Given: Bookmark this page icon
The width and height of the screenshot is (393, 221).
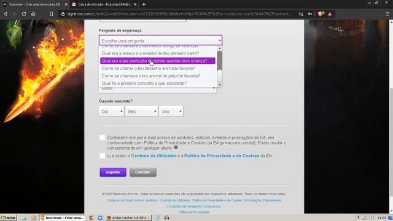Looking at the screenshot, I should point(51,14).
